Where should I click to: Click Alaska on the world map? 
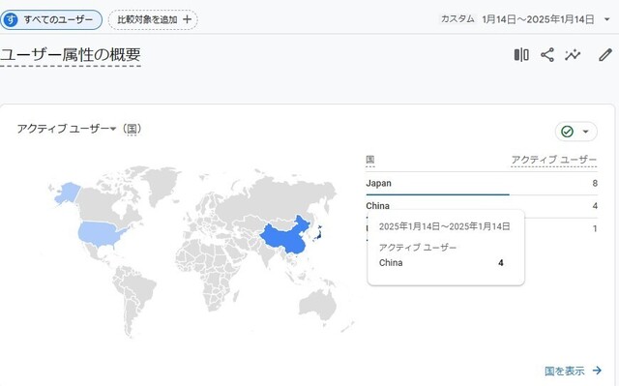coord(67,193)
